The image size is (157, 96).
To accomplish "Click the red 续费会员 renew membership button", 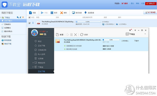I will click(151, 3).
